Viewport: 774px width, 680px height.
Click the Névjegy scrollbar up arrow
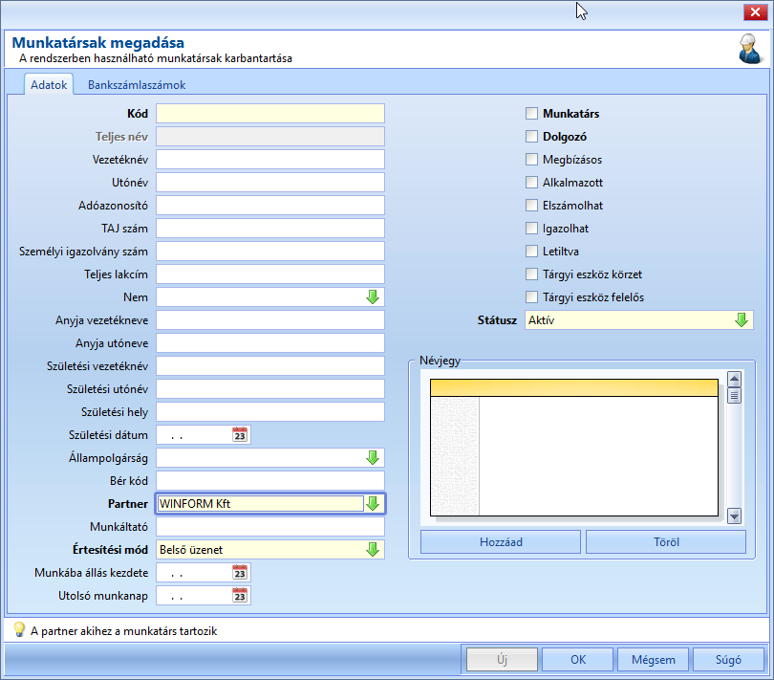point(734,379)
